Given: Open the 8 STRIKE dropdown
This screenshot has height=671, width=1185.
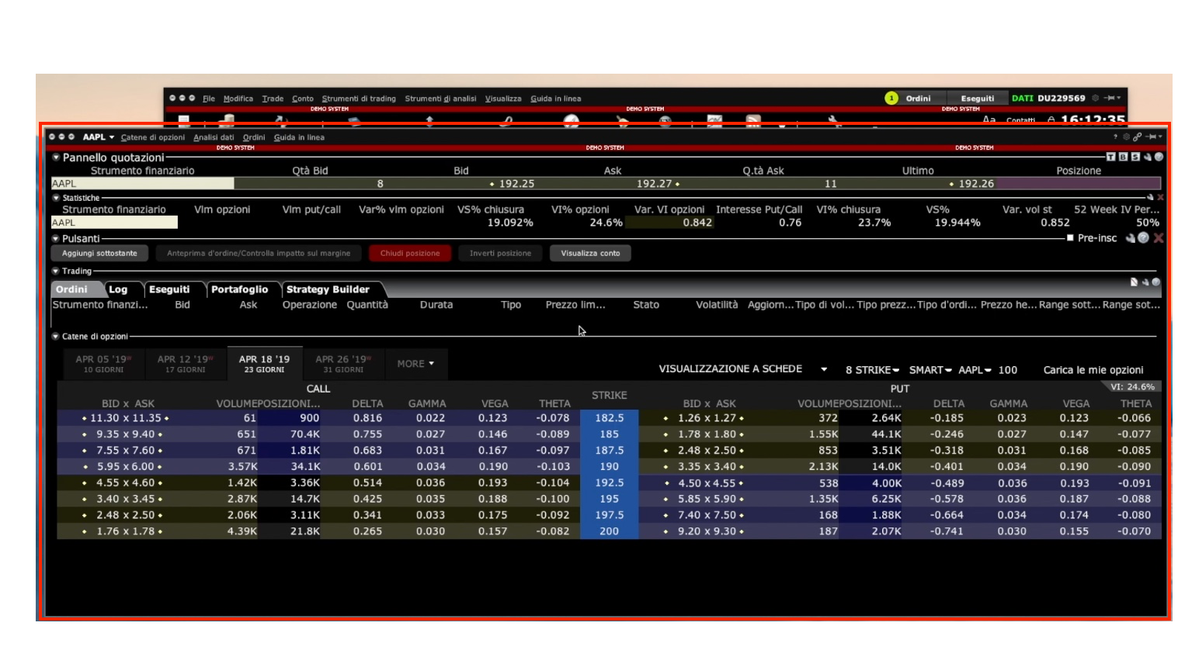Looking at the screenshot, I should (872, 370).
